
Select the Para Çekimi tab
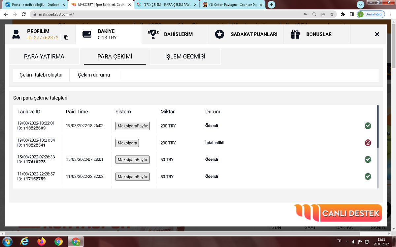115,56
